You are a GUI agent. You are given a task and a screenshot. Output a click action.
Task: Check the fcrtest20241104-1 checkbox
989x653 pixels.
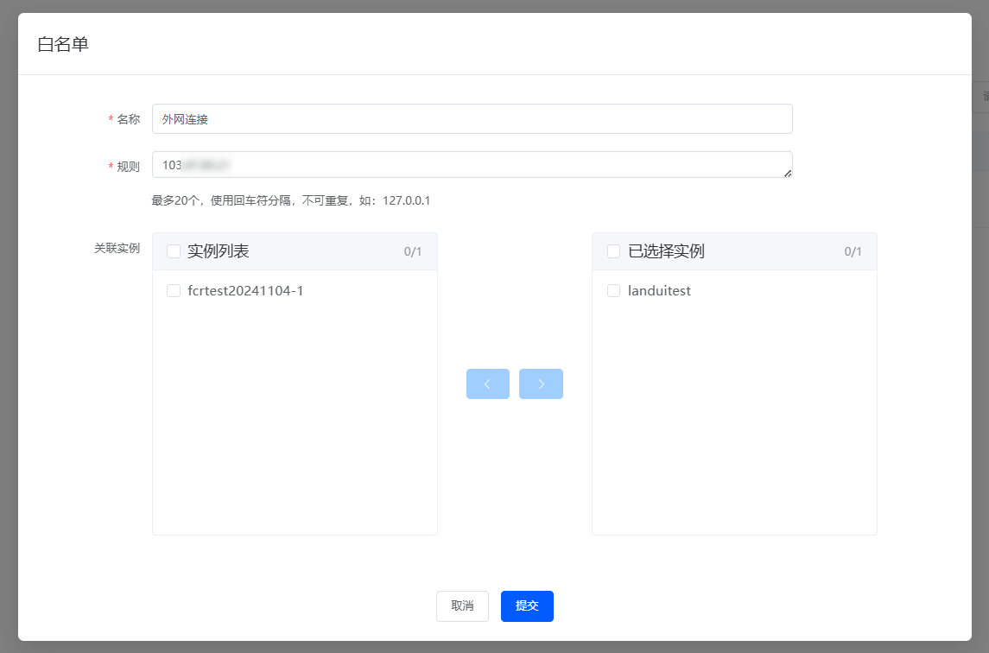point(174,291)
